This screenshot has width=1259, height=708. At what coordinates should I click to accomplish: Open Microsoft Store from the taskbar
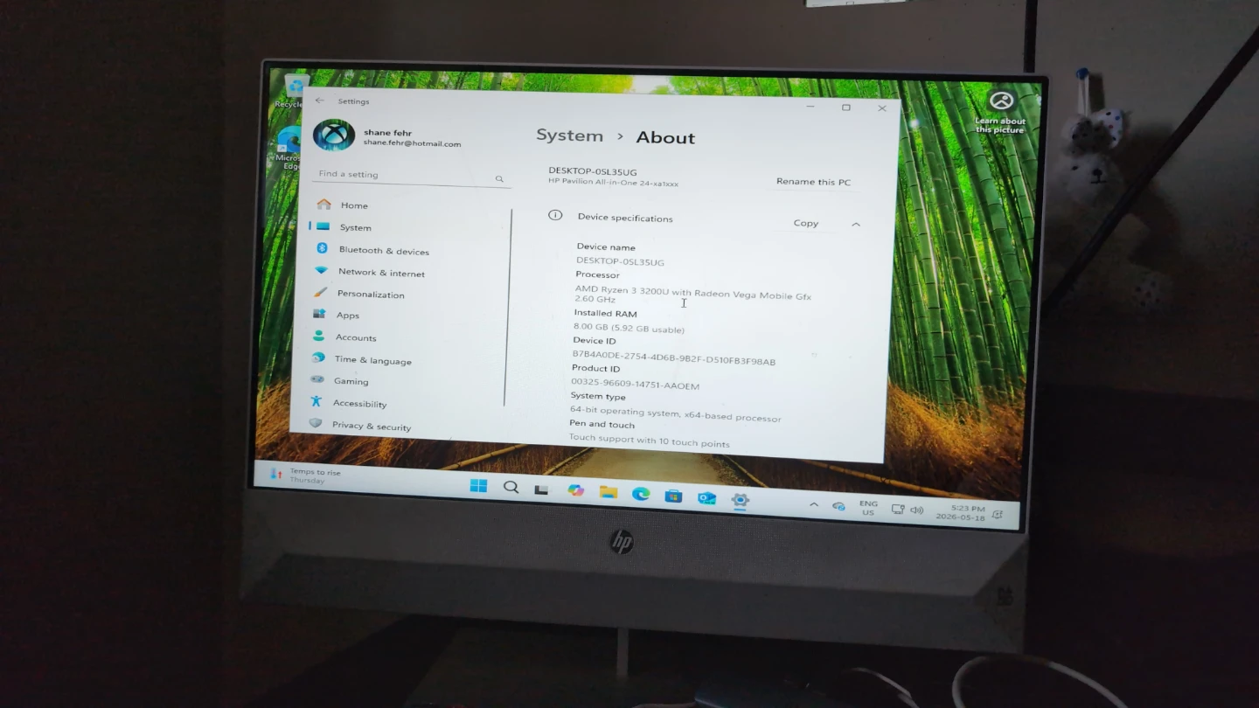(x=673, y=496)
